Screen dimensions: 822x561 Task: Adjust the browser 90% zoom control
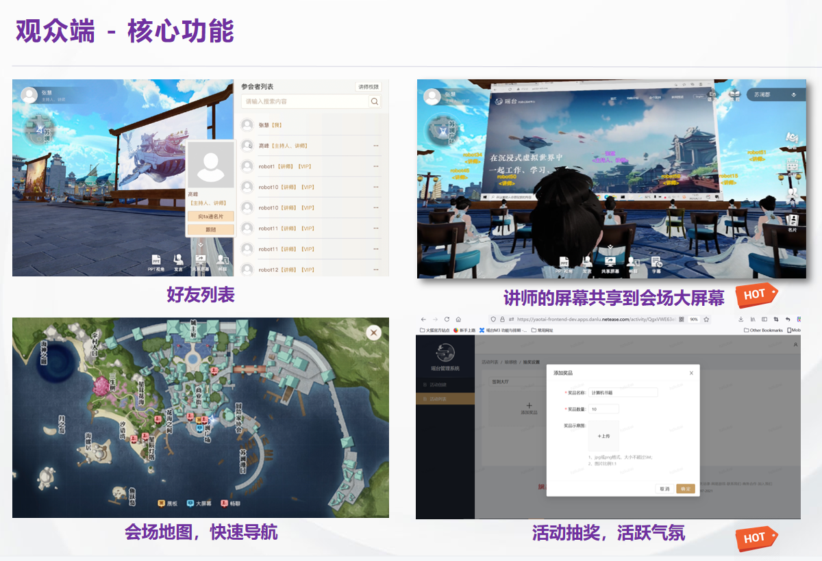pyautogui.click(x=694, y=319)
